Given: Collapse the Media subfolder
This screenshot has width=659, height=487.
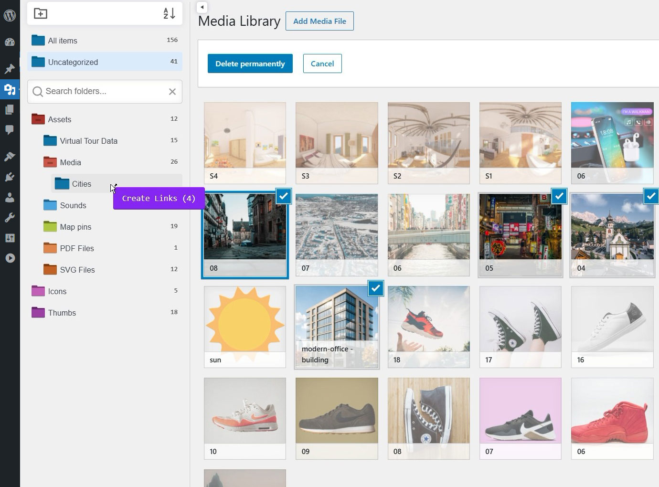Looking at the screenshot, I should click(50, 162).
